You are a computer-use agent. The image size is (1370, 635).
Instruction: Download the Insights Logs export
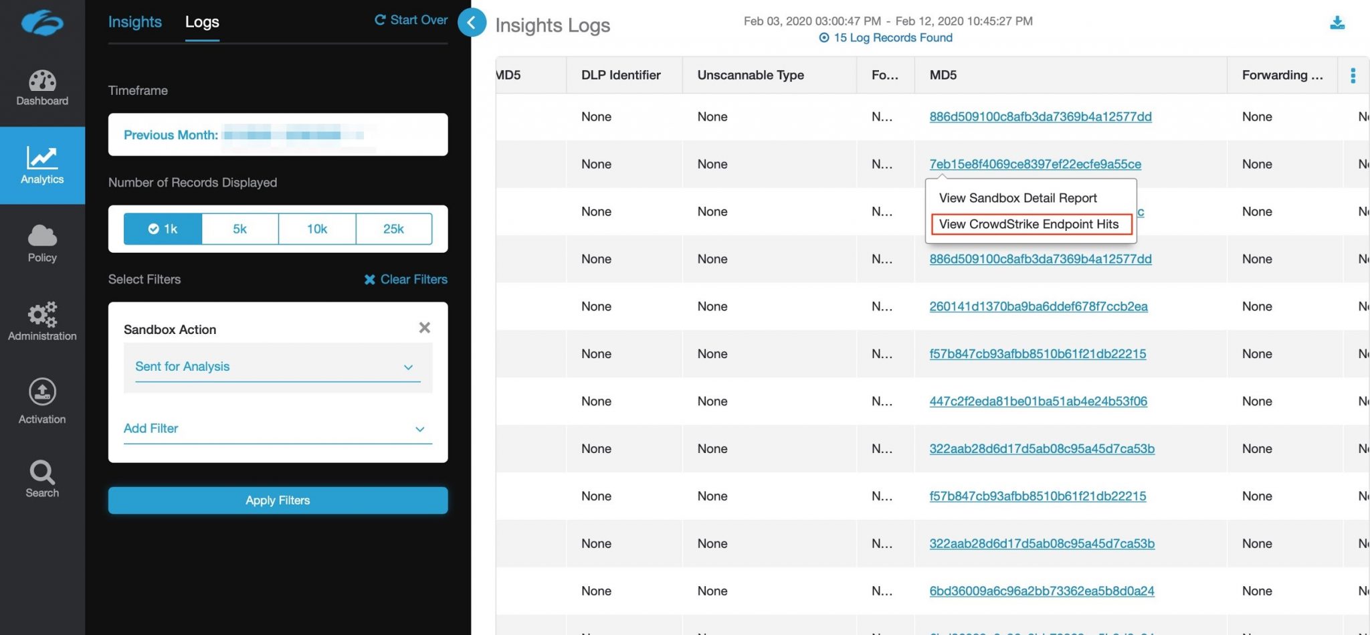[x=1337, y=22]
